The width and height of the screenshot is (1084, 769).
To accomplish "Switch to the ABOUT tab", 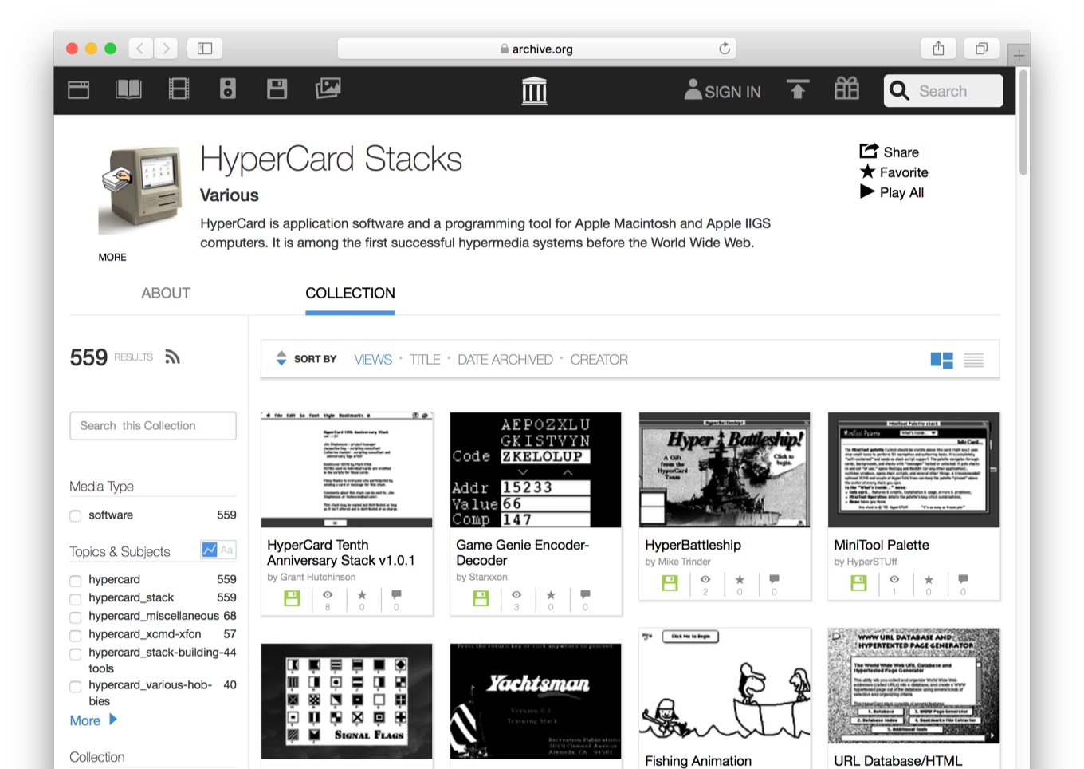I will pos(165,293).
